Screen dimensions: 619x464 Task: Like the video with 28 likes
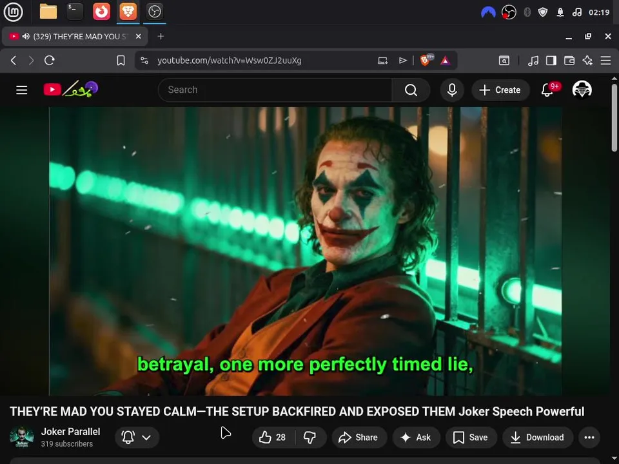(x=272, y=437)
